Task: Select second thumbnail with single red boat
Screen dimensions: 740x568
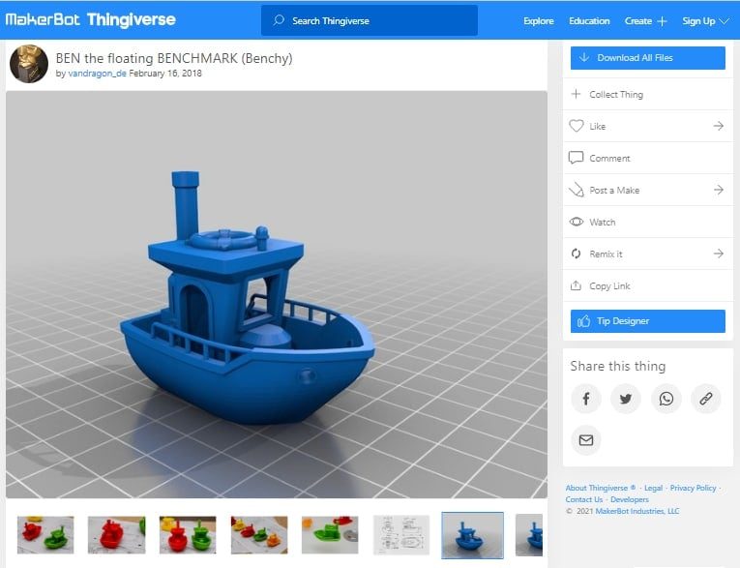Action: (117, 534)
